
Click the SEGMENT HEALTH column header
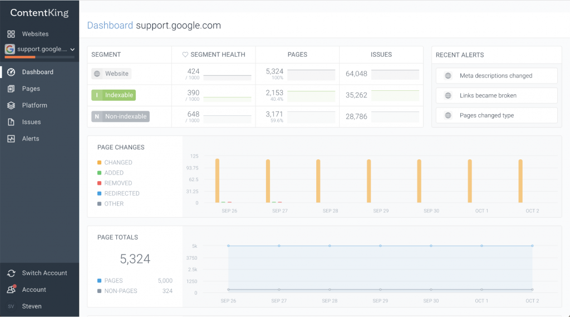(x=218, y=55)
